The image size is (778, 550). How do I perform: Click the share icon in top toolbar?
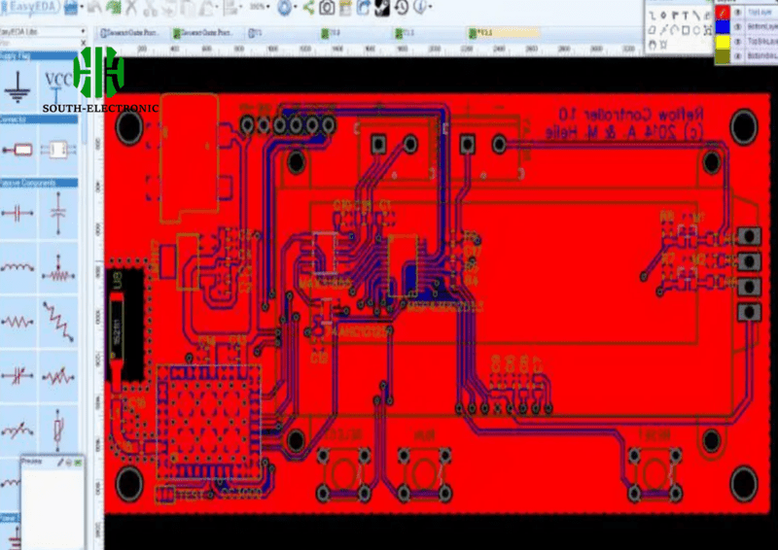coord(309,8)
